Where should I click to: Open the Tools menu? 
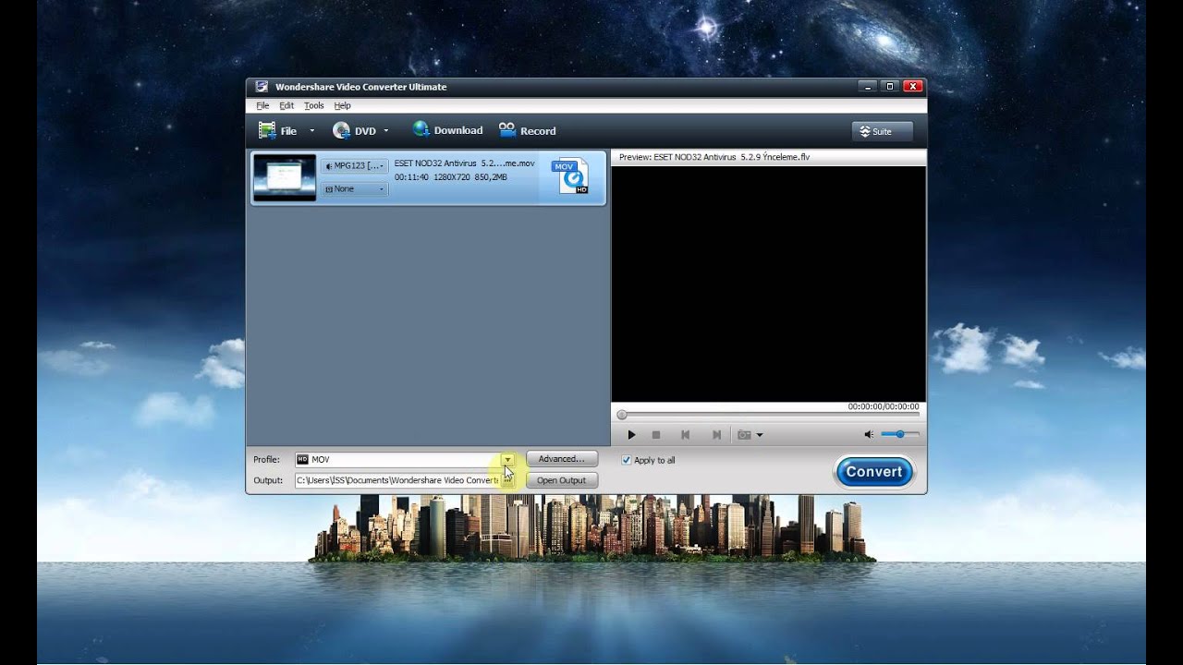click(x=314, y=105)
